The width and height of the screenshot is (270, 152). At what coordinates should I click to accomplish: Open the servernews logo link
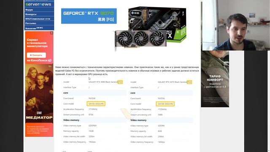click(x=38, y=4)
